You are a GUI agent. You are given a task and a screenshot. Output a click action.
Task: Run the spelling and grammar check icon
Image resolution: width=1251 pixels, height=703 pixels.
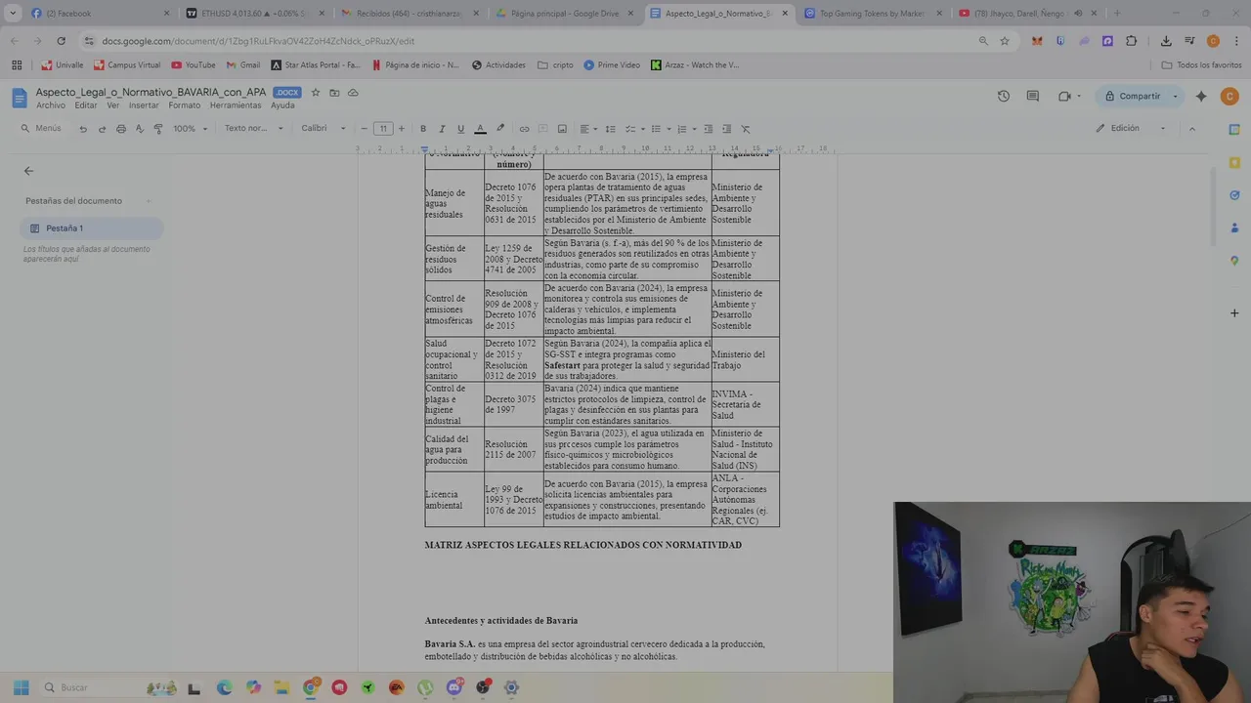[140, 129]
